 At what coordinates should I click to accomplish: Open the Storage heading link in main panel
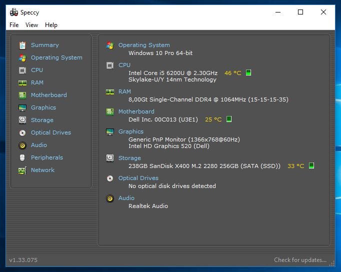[x=129, y=158]
